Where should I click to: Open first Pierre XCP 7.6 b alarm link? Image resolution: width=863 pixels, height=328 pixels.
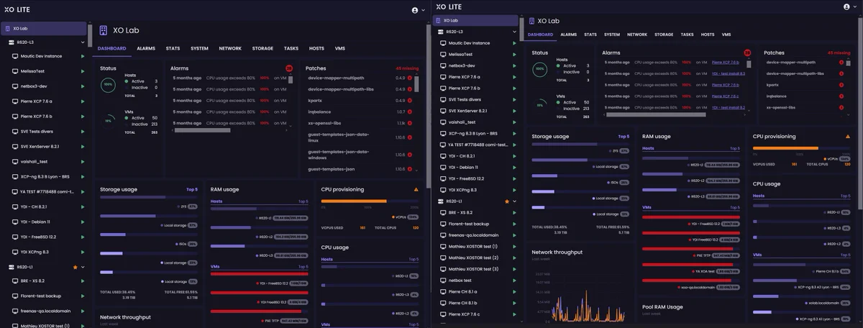(x=725, y=62)
